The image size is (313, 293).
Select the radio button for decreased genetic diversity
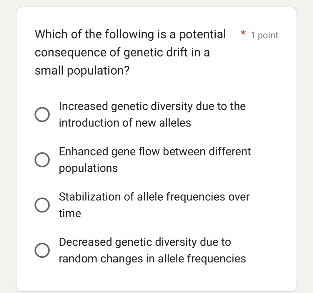point(42,250)
